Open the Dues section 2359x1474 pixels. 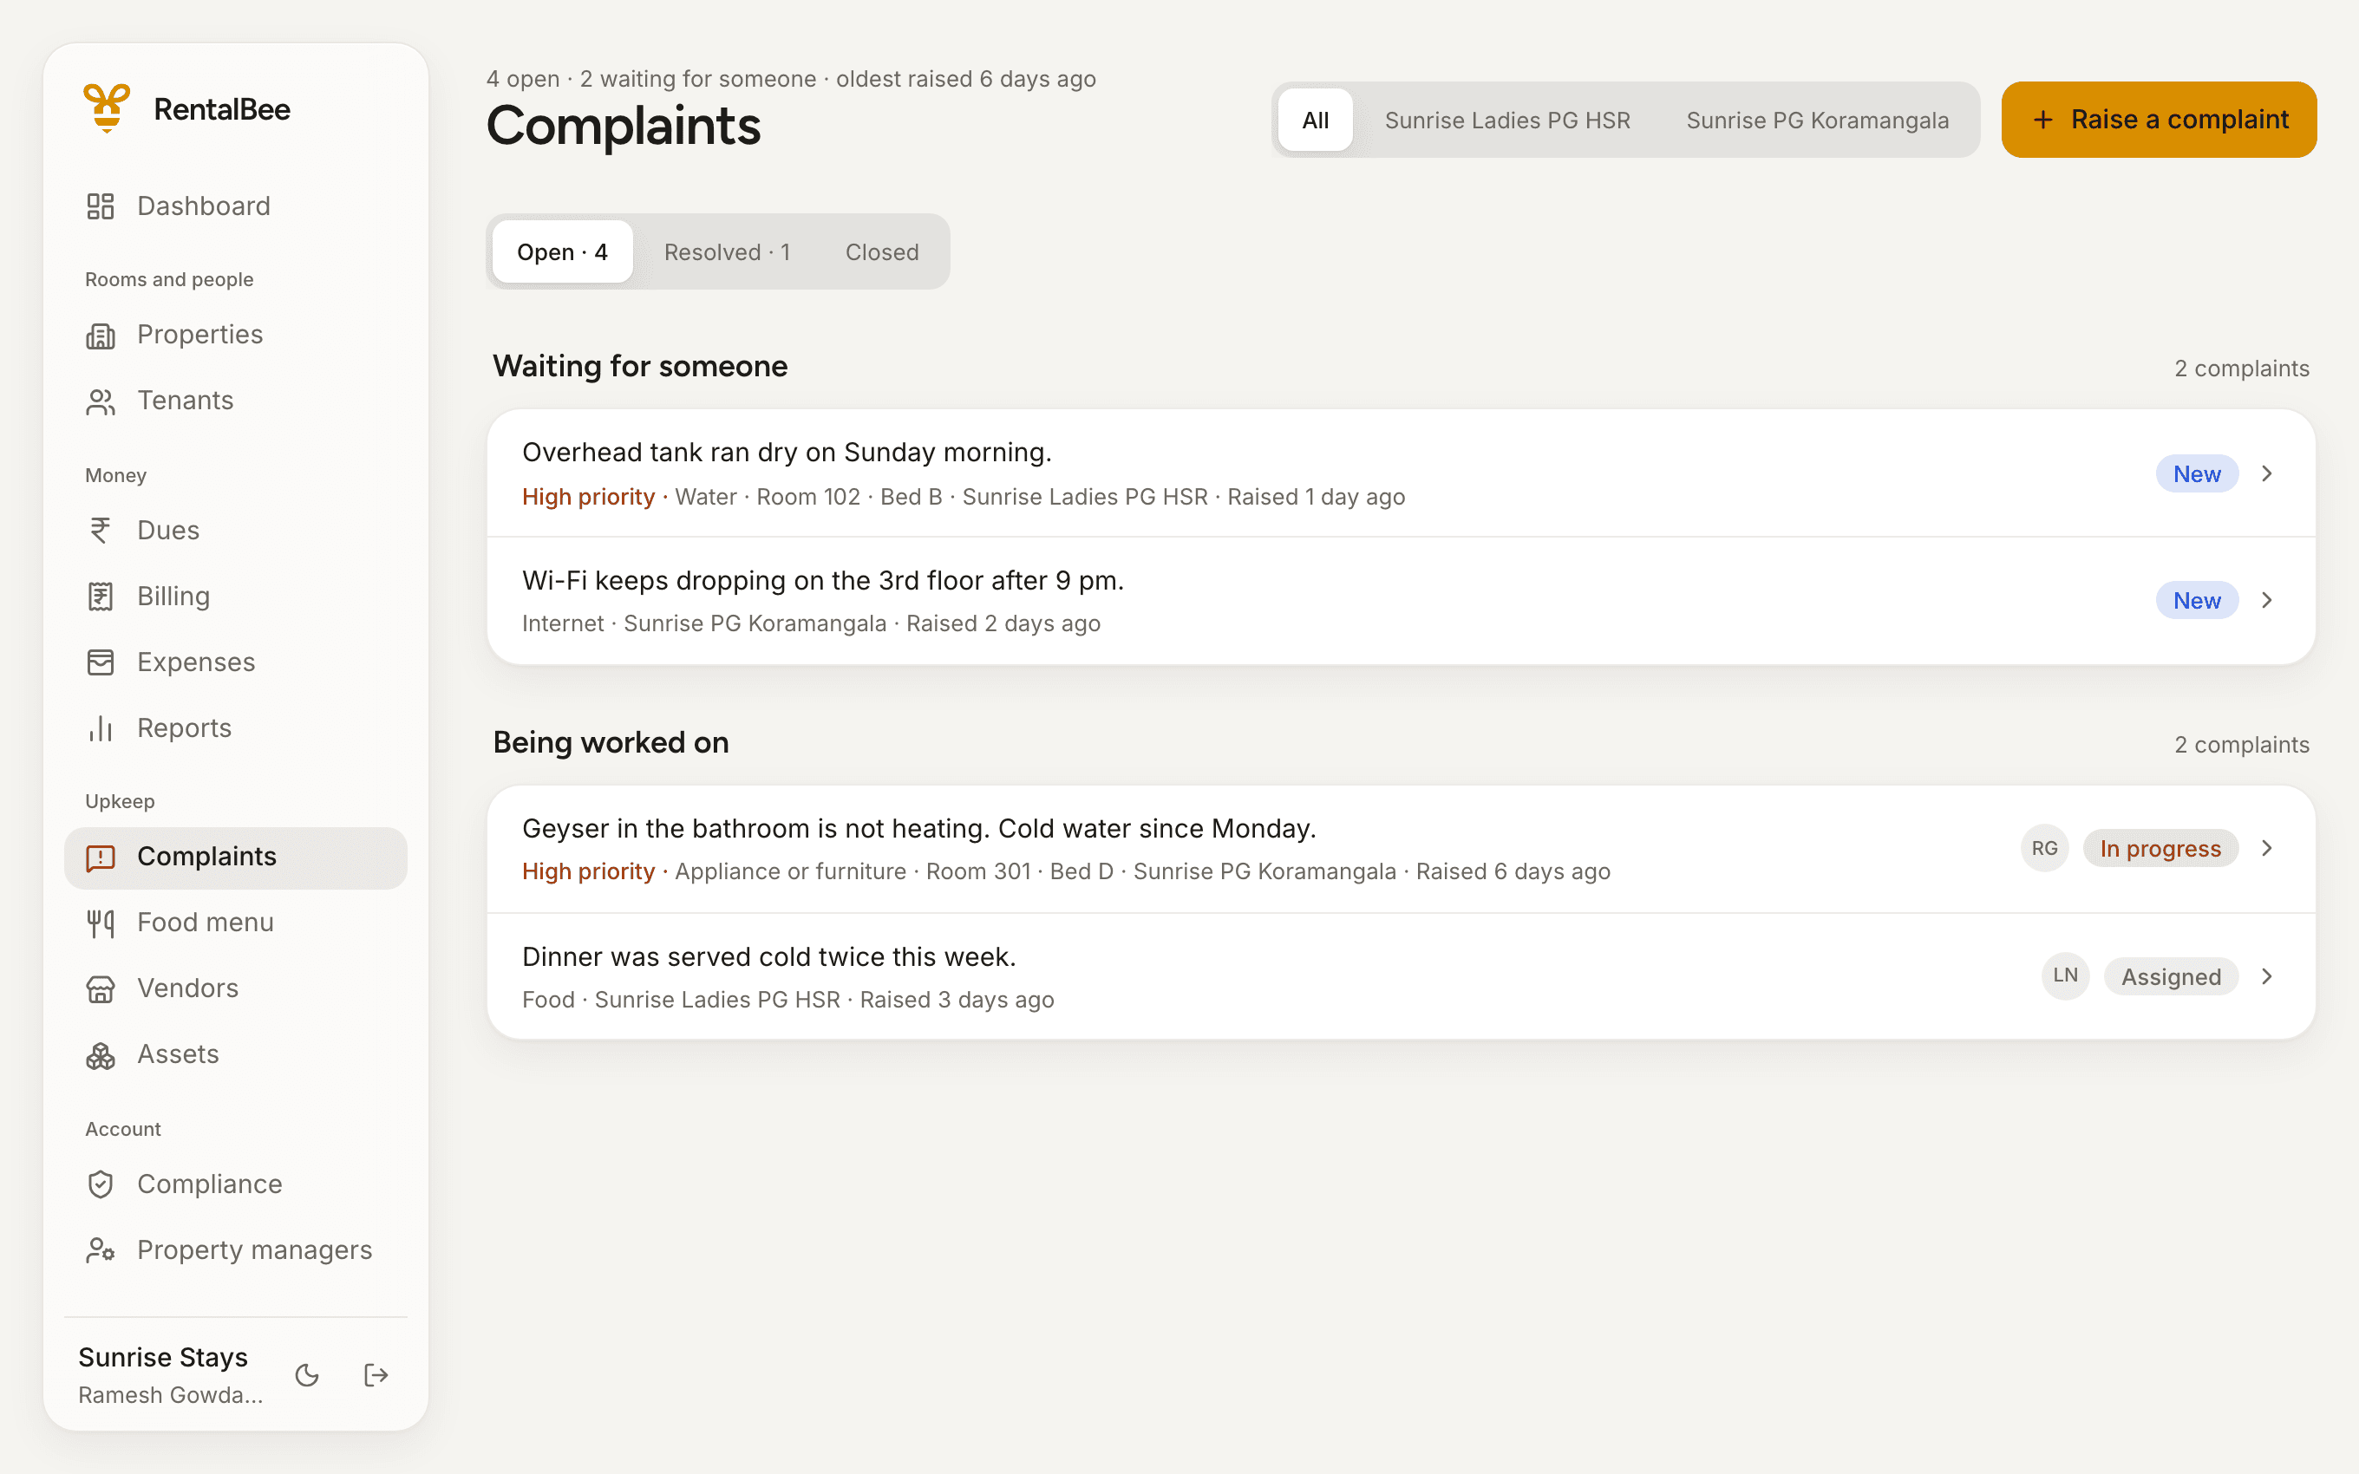(x=235, y=531)
